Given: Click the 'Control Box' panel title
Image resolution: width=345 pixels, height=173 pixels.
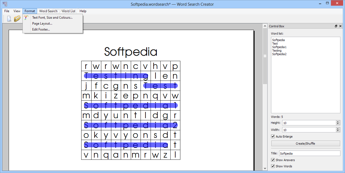Looking at the screenshot, I should [276, 26].
